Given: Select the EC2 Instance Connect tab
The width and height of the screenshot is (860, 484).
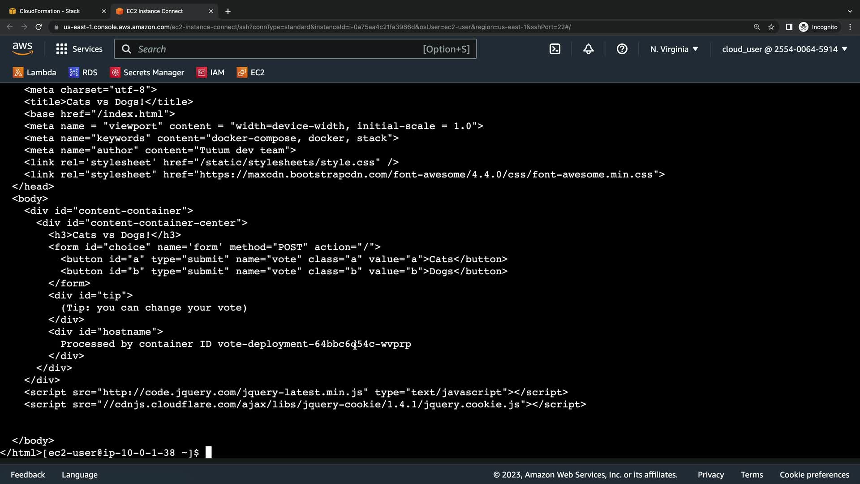Looking at the screenshot, I should pyautogui.click(x=155, y=11).
